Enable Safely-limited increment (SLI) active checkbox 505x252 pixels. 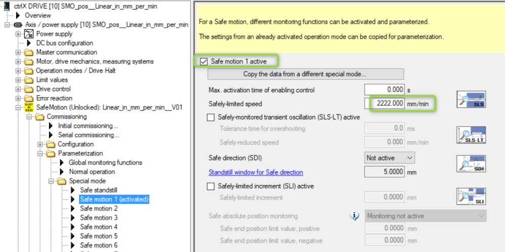[211, 186]
